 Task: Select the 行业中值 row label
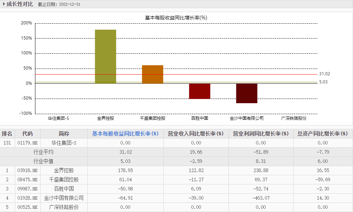(x=44, y=161)
